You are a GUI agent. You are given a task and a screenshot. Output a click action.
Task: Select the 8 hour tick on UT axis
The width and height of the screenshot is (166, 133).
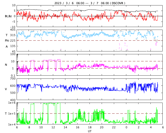(x=29, y=127)
